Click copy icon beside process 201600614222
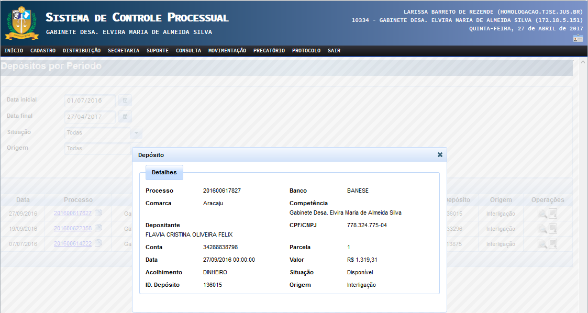588x313 pixels. (98, 243)
